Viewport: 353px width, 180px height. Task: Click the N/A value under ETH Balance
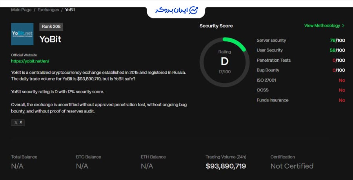click(x=147, y=166)
